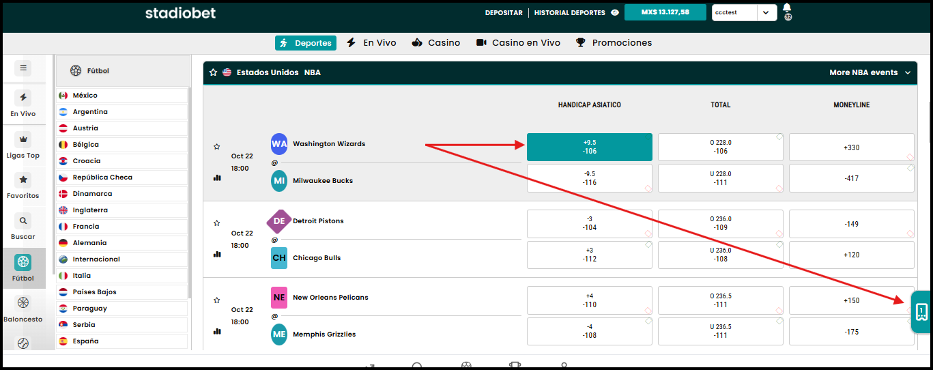Click the Memphis Grizzlies ME logo
The height and width of the screenshot is (370, 933).
279,335
